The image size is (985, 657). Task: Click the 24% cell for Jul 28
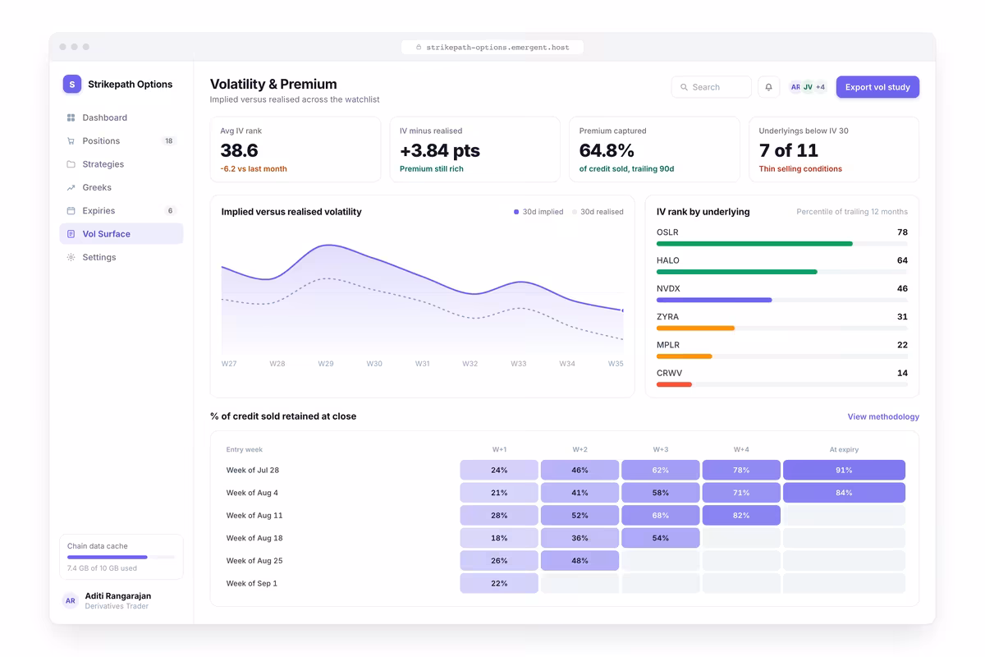pyautogui.click(x=499, y=470)
